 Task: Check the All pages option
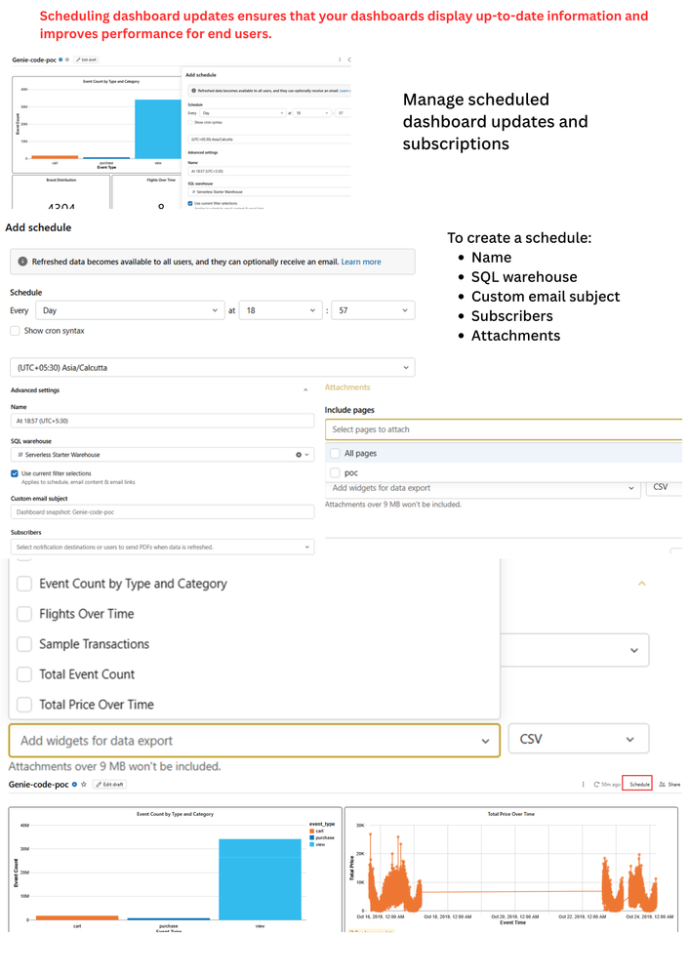click(335, 453)
